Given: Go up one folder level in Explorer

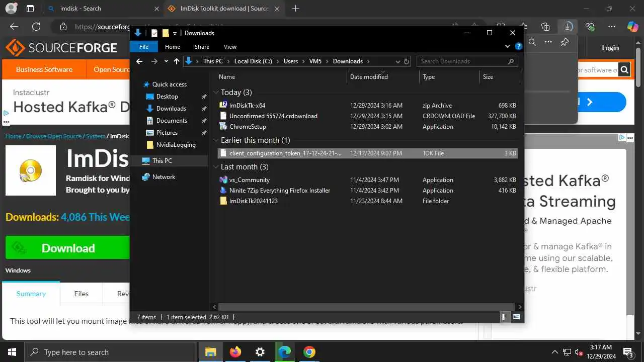Looking at the screenshot, I should click(x=176, y=61).
